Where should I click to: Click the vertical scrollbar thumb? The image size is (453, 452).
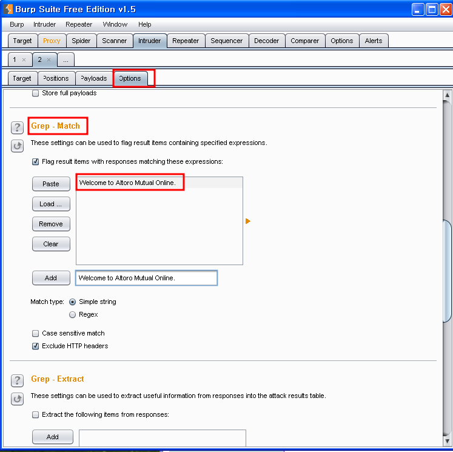447,271
